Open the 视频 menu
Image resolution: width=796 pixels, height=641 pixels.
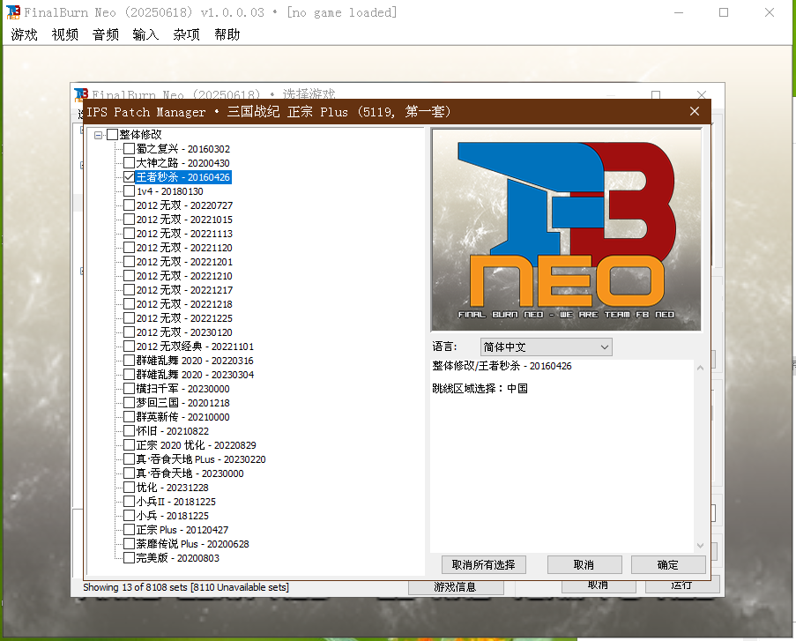tap(65, 34)
